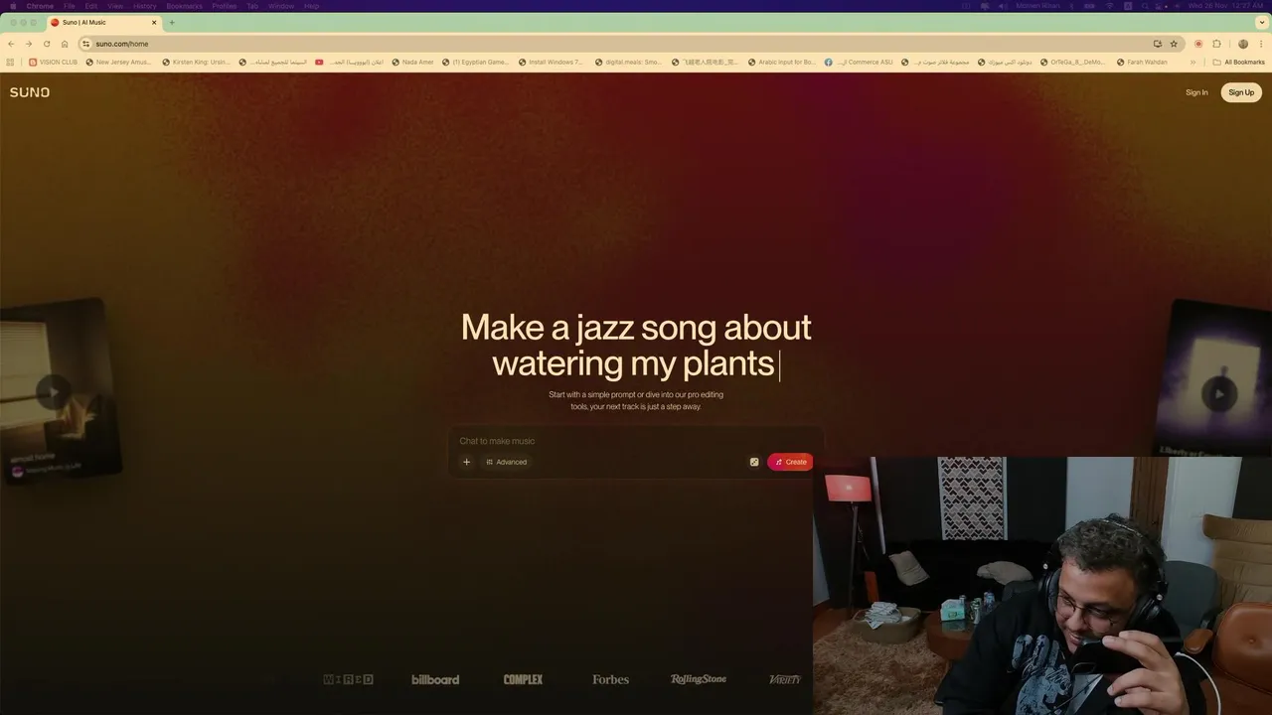Expand the hidden bookmarks chevron

pyautogui.click(x=1193, y=62)
